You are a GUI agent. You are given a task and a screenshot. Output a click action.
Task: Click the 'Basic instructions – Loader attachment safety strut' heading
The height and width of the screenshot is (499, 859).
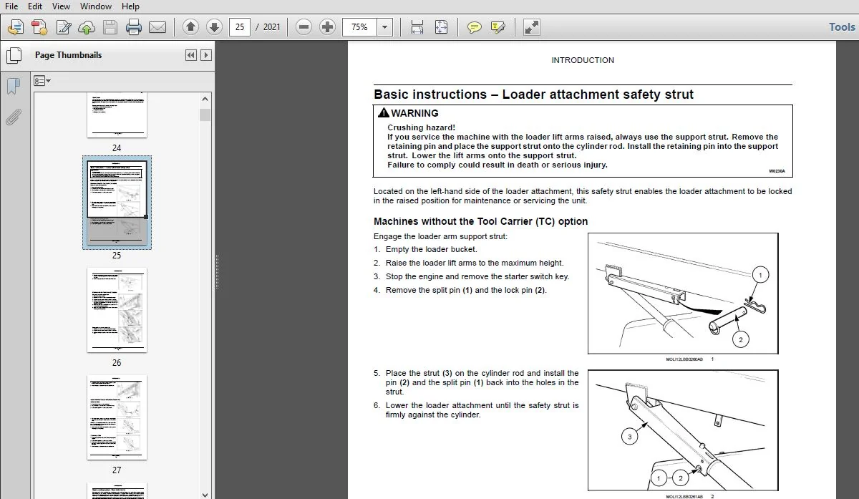point(533,95)
